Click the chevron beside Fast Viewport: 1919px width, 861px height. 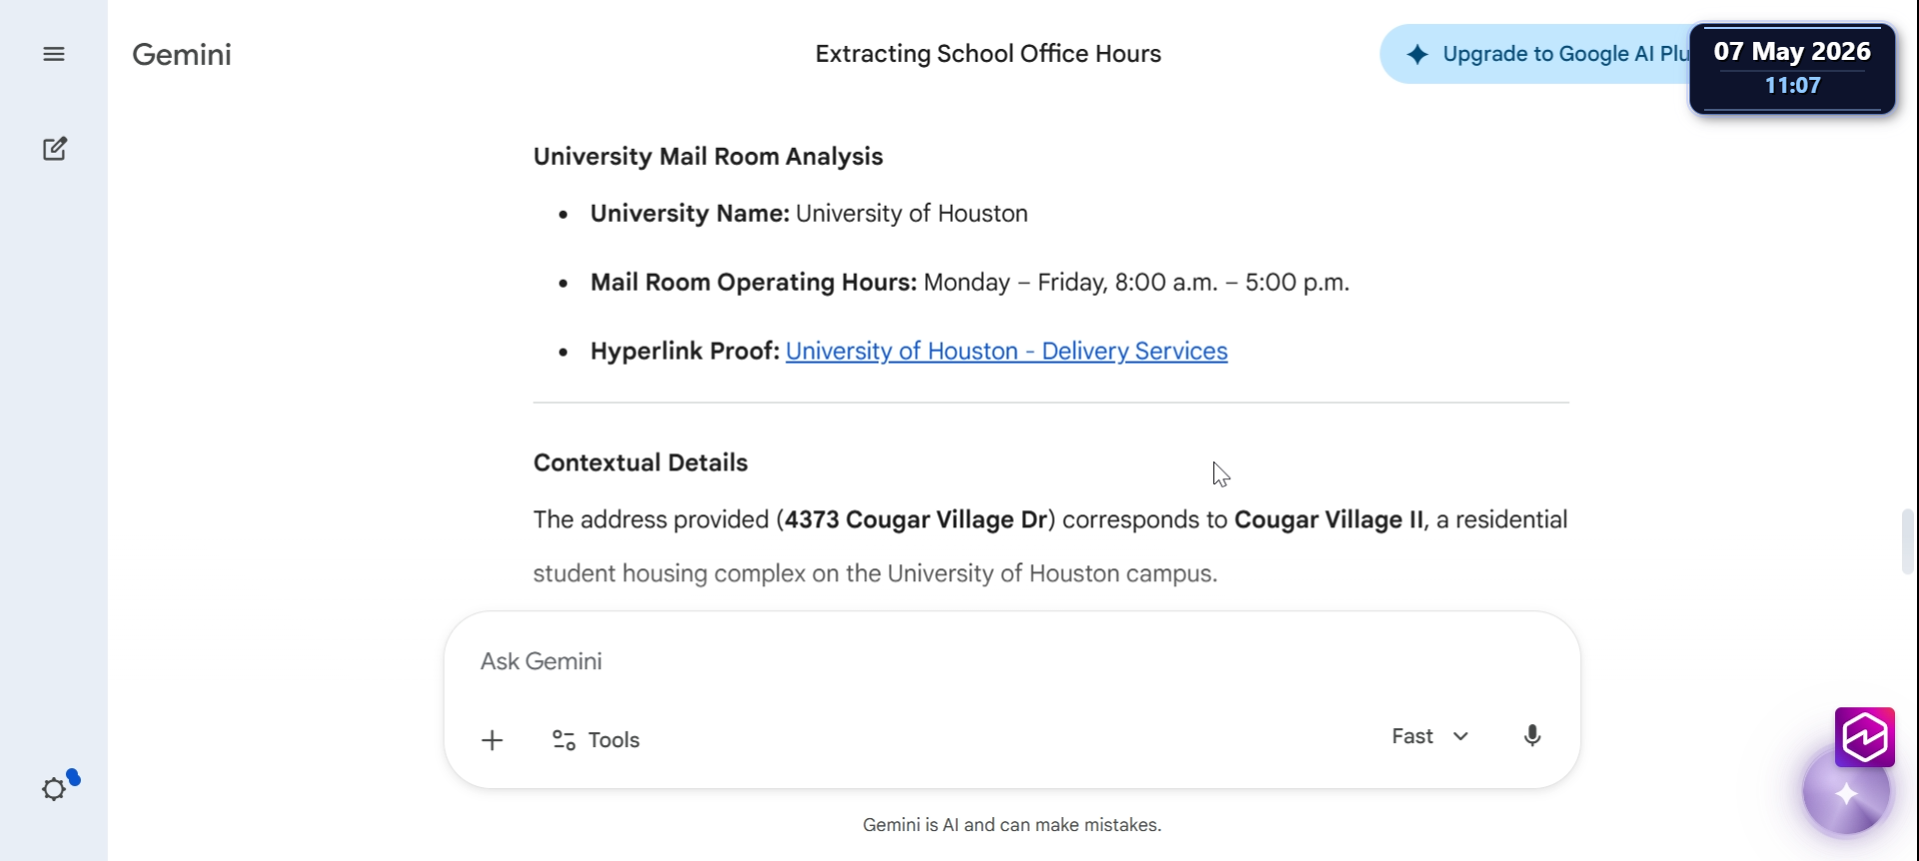[1460, 736]
